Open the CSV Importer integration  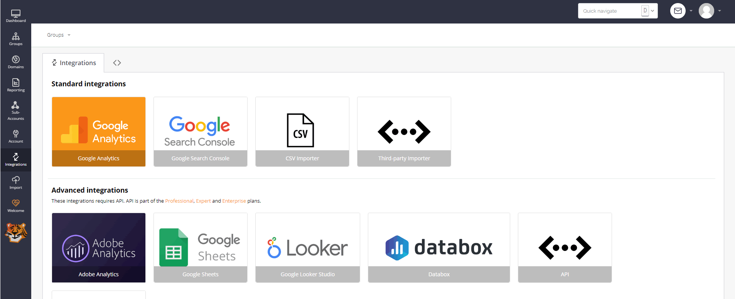tap(302, 132)
